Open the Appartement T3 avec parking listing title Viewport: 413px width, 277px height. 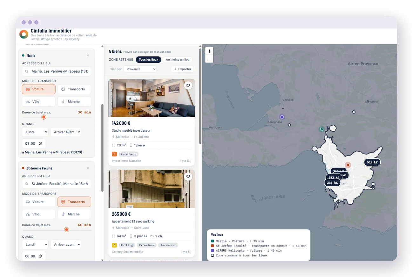click(x=133, y=221)
